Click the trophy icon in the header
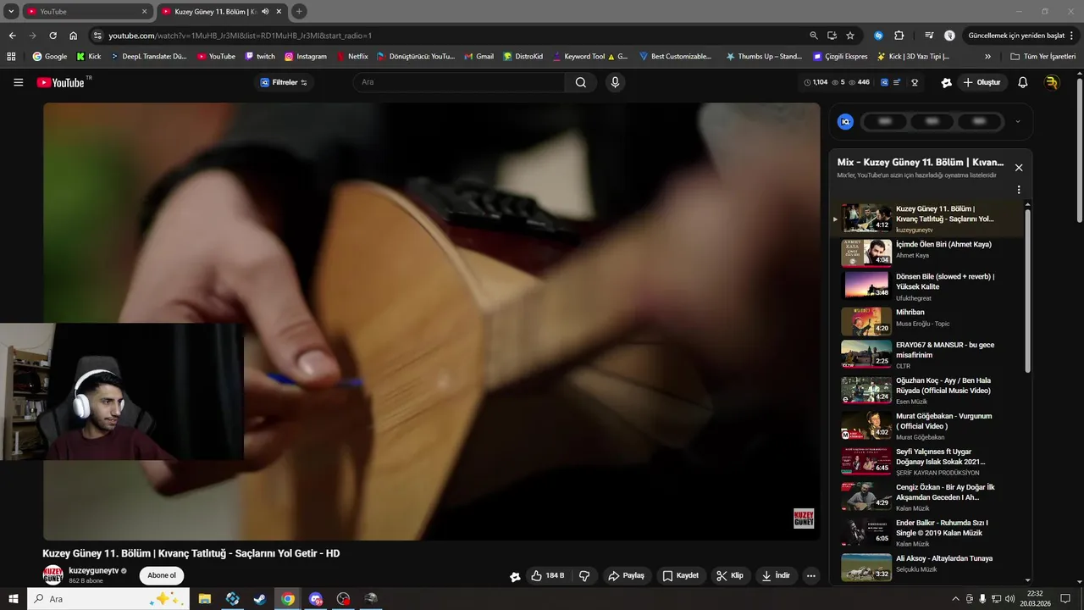Screen dimensions: 1084x610 (x=915, y=82)
